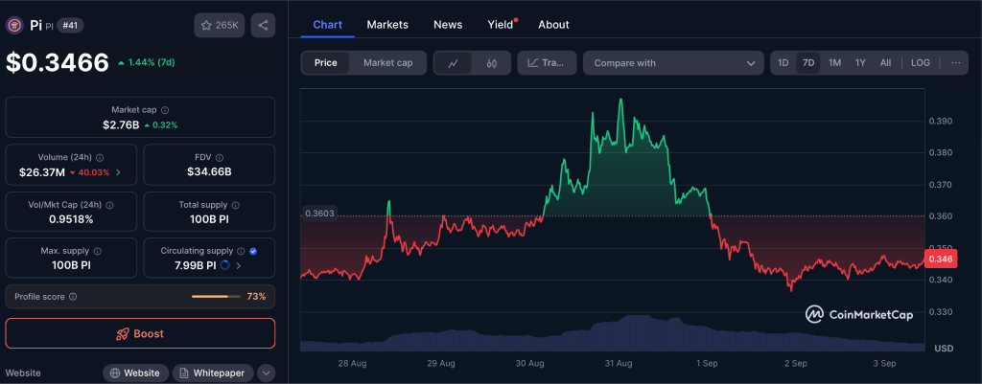Screen dimensions: 982x384
Task: Click Circulating supply info icon
Action: click(x=240, y=251)
